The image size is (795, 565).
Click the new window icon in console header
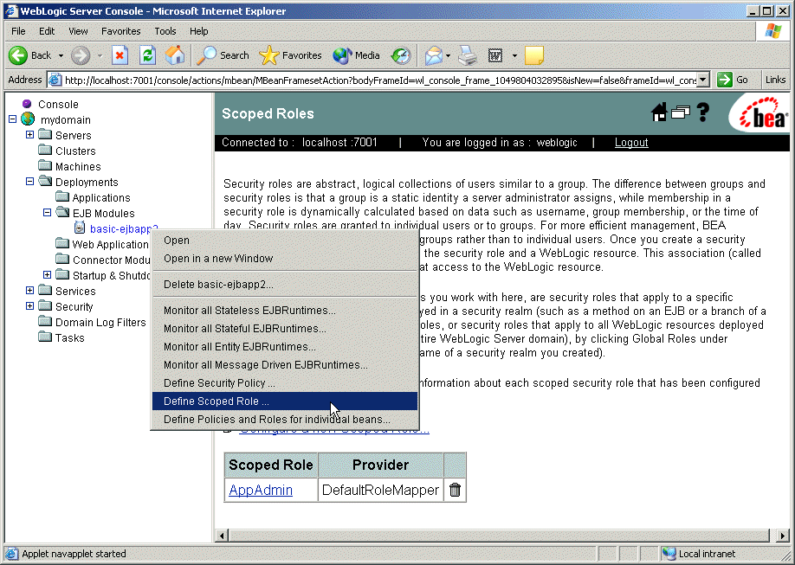click(x=681, y=112)
